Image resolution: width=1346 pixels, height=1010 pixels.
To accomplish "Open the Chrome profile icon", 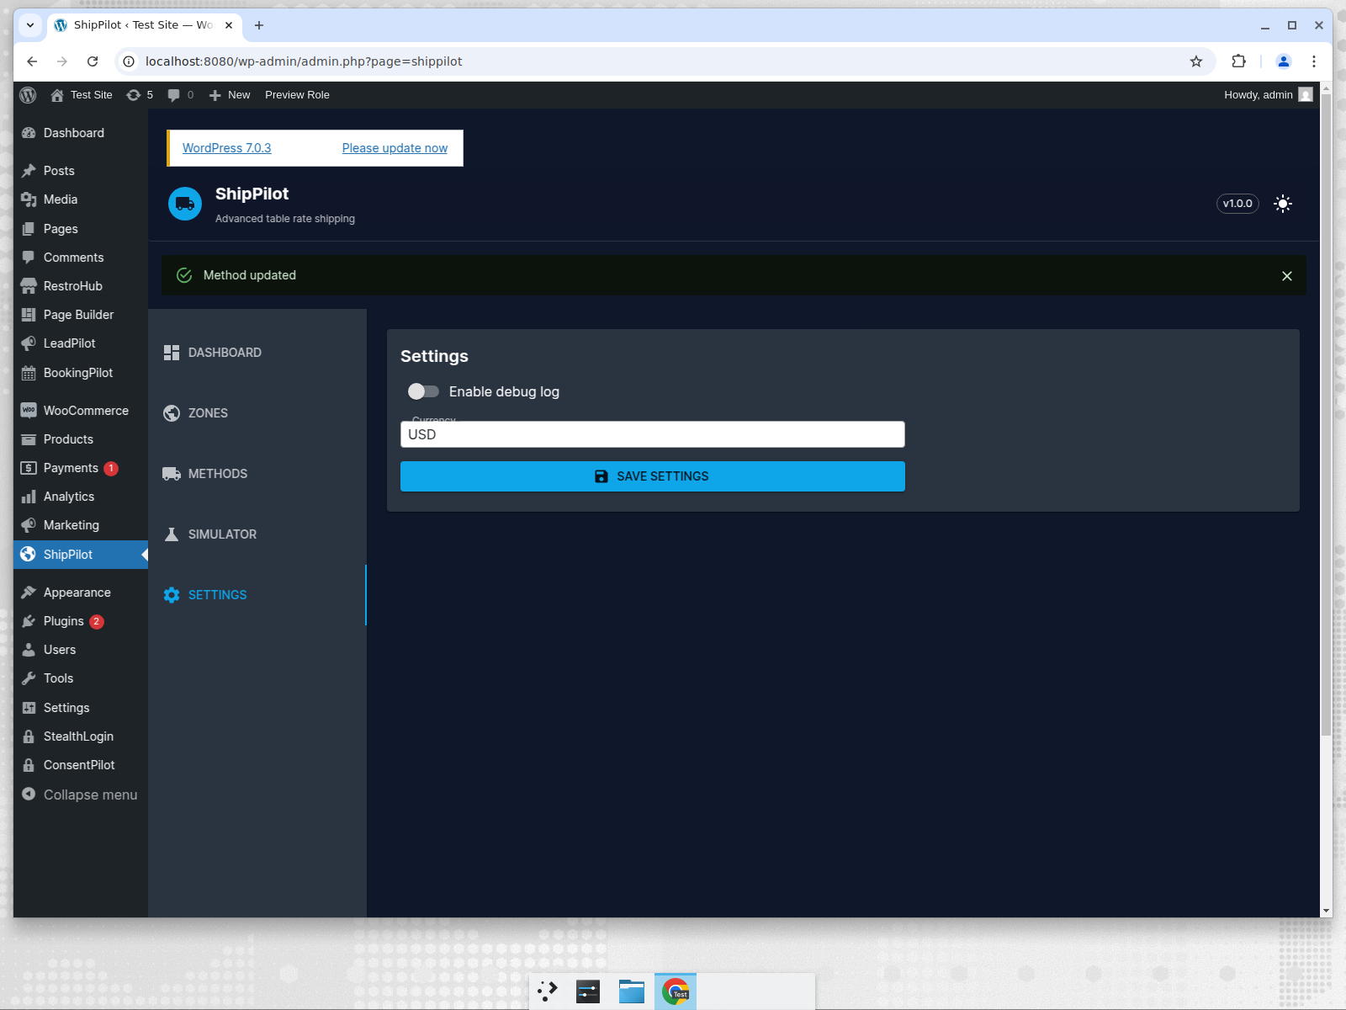I will point(1284,61).
